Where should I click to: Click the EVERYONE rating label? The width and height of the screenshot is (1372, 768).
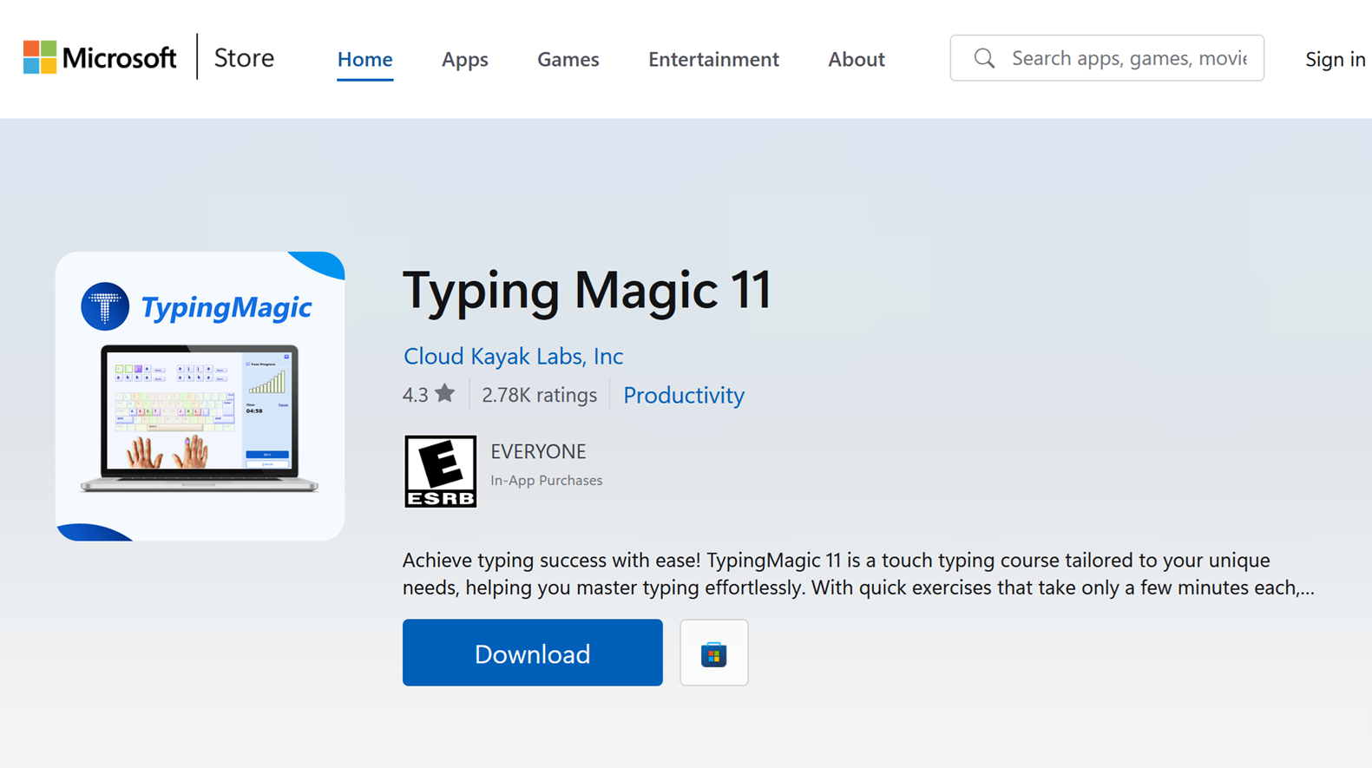pos(538,451)
